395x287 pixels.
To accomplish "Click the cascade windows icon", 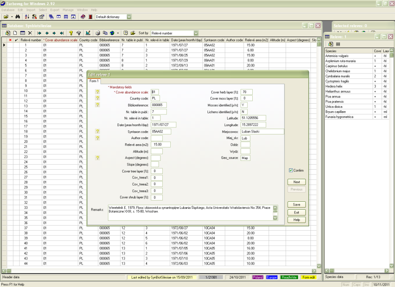I will point(51,17).
